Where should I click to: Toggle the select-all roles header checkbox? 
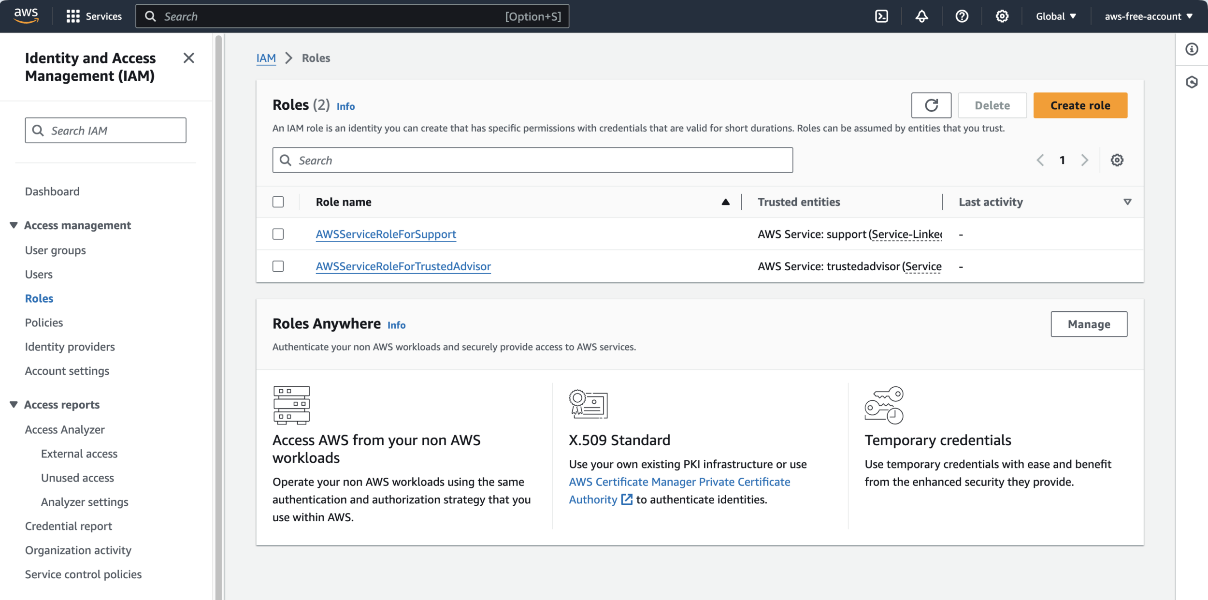coord(278,202)
